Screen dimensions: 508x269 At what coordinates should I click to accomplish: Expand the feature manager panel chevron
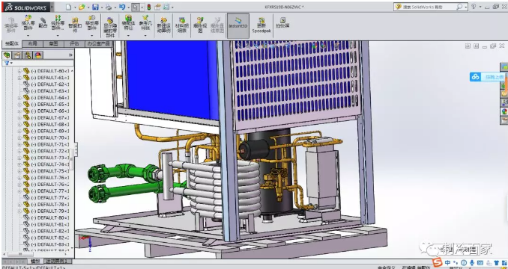70,55
